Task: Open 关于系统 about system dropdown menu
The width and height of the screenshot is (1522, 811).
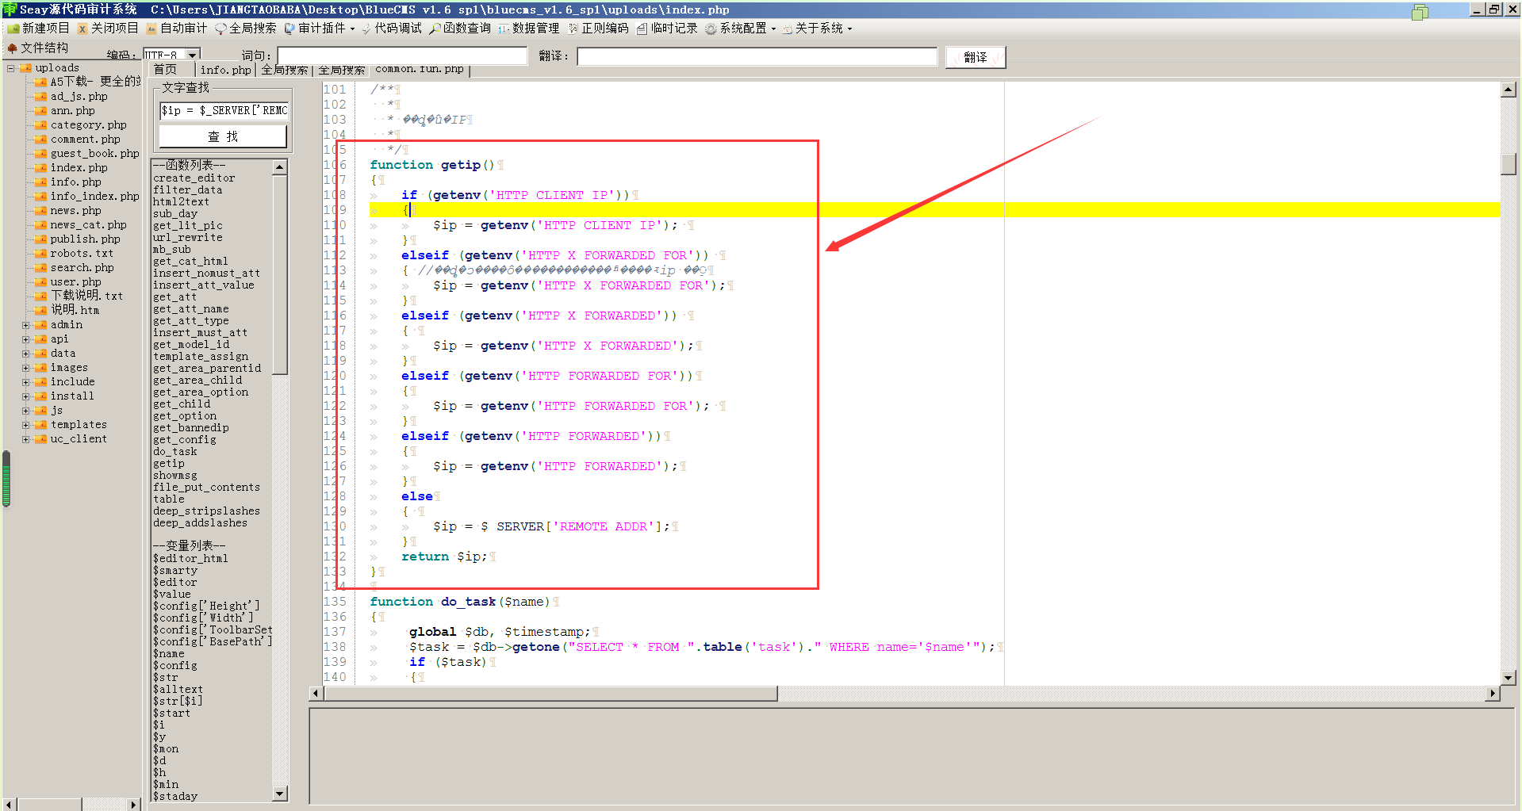Action: (x=817, y=29)
